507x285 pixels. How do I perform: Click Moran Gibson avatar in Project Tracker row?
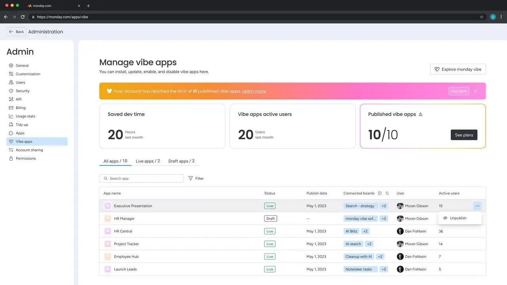[x=400, y=244]
